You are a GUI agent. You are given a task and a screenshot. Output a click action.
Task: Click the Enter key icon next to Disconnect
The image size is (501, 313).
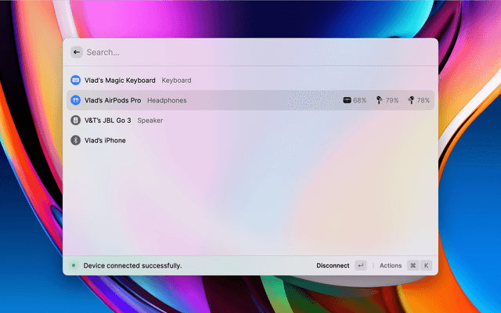point(360,266)
